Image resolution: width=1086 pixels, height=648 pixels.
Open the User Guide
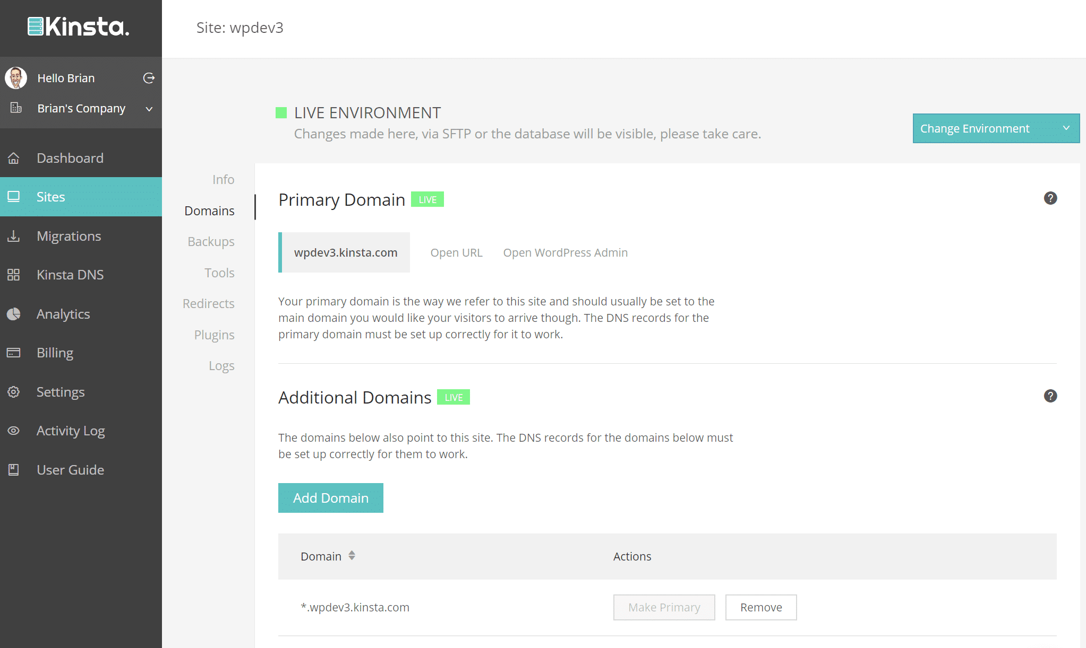(x=81, y=470)
